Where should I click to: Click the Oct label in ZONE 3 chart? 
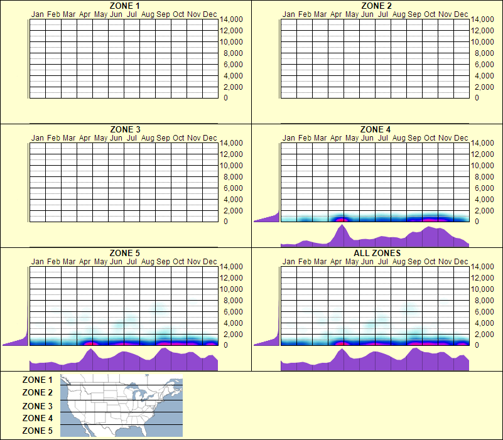178,138
